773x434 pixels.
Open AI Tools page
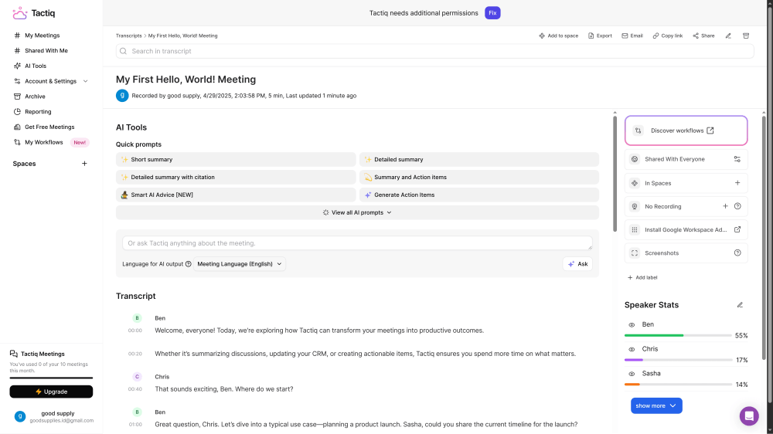click(35, 66)
